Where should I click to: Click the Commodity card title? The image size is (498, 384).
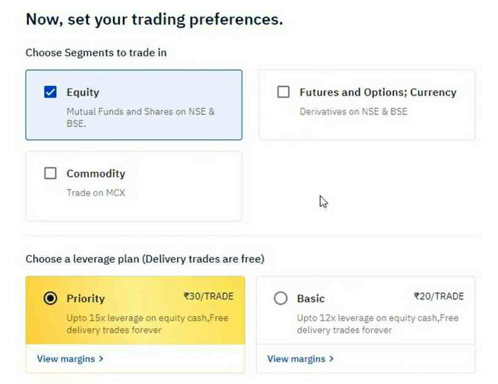[96, 174]
